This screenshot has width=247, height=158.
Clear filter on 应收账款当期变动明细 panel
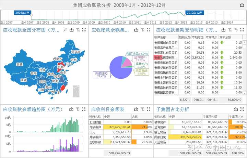(x=230, y=29)
